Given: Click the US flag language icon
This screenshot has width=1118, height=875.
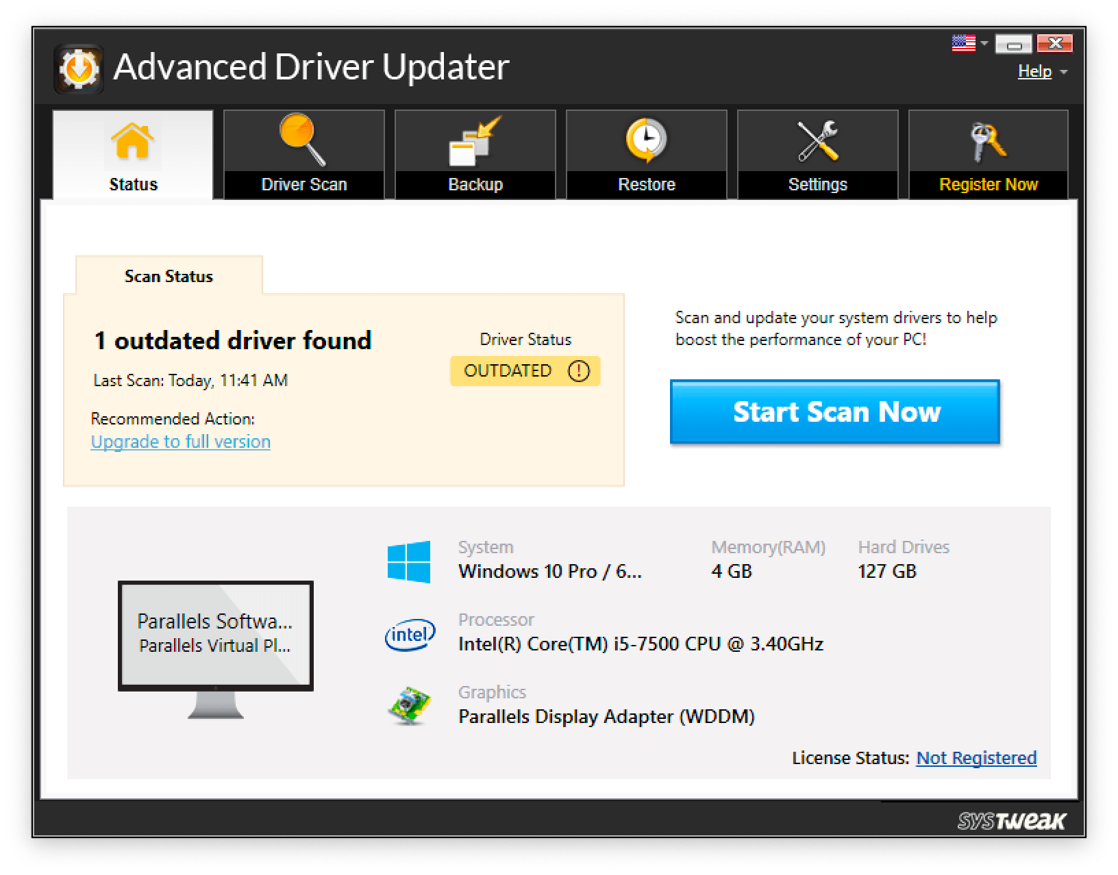Looking at the screenshot, I should [x=963, y=43].
